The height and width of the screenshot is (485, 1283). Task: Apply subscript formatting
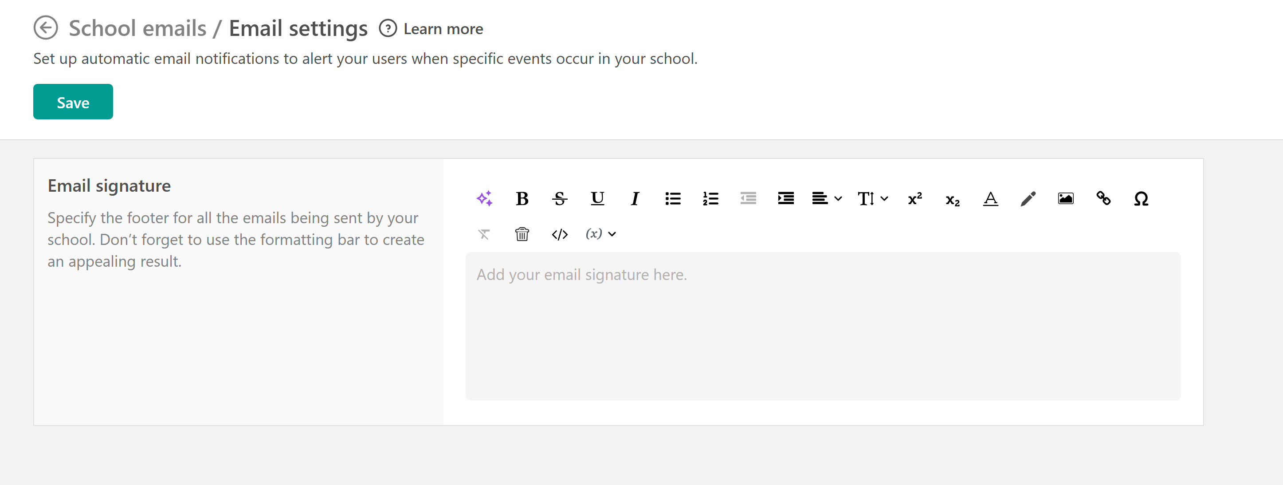click(x=952, y=199)
